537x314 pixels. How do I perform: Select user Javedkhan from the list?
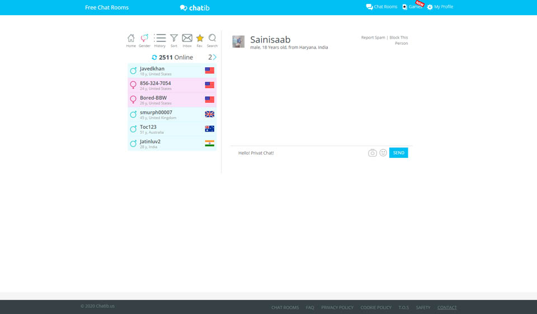click(152, 69)
